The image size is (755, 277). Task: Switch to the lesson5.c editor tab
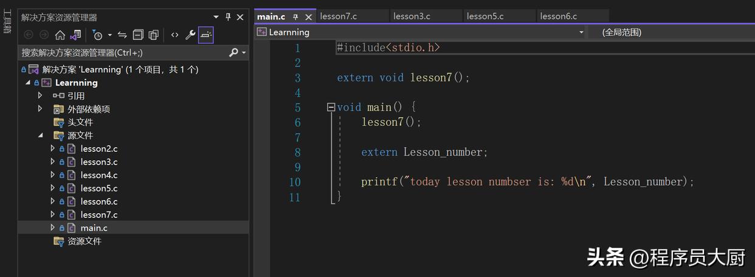tap(485, 16)
